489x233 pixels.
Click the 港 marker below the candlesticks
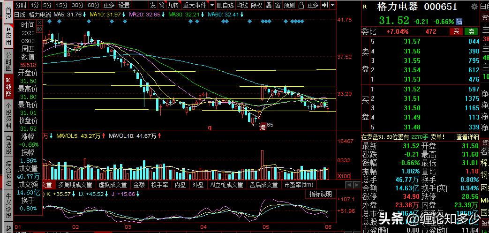pyautogui.click(x=263, y=127)
